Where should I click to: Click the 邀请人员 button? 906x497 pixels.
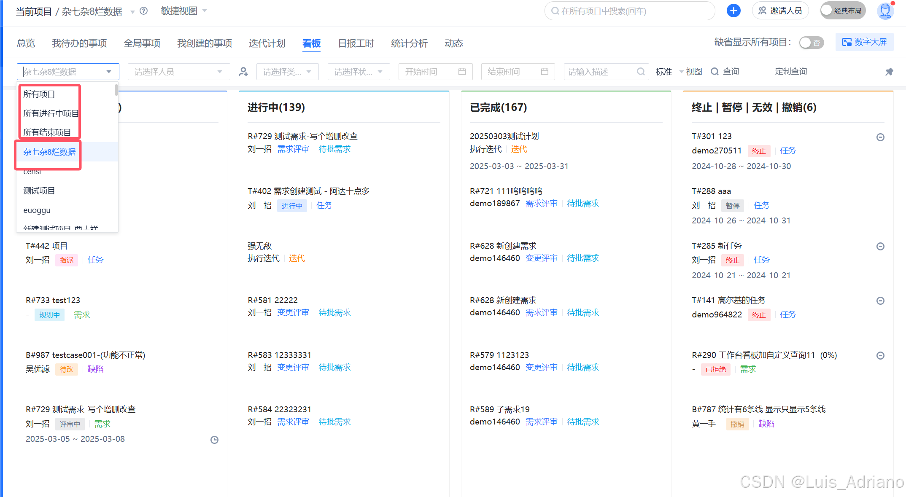(780, 11)
